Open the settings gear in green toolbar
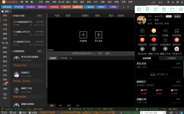Screen dimensions: 184x114 [180, 10]
